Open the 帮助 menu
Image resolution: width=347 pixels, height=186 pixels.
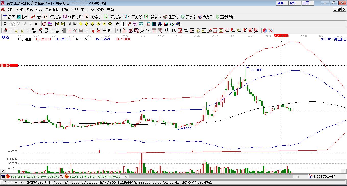click(x=110, y=10)
